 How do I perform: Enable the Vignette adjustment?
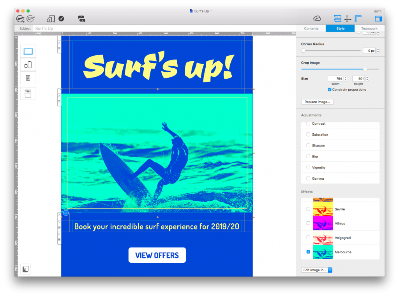pyautogui.click(x=308, y=168)
